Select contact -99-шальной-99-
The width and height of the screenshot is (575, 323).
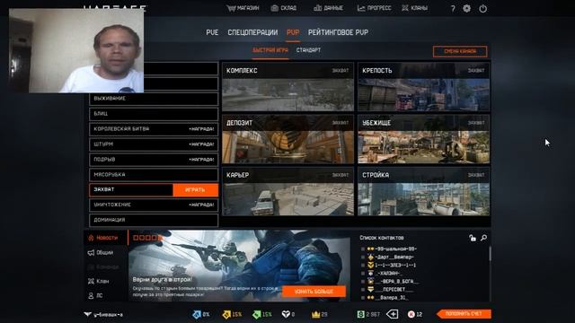click(x=392, y=249)
